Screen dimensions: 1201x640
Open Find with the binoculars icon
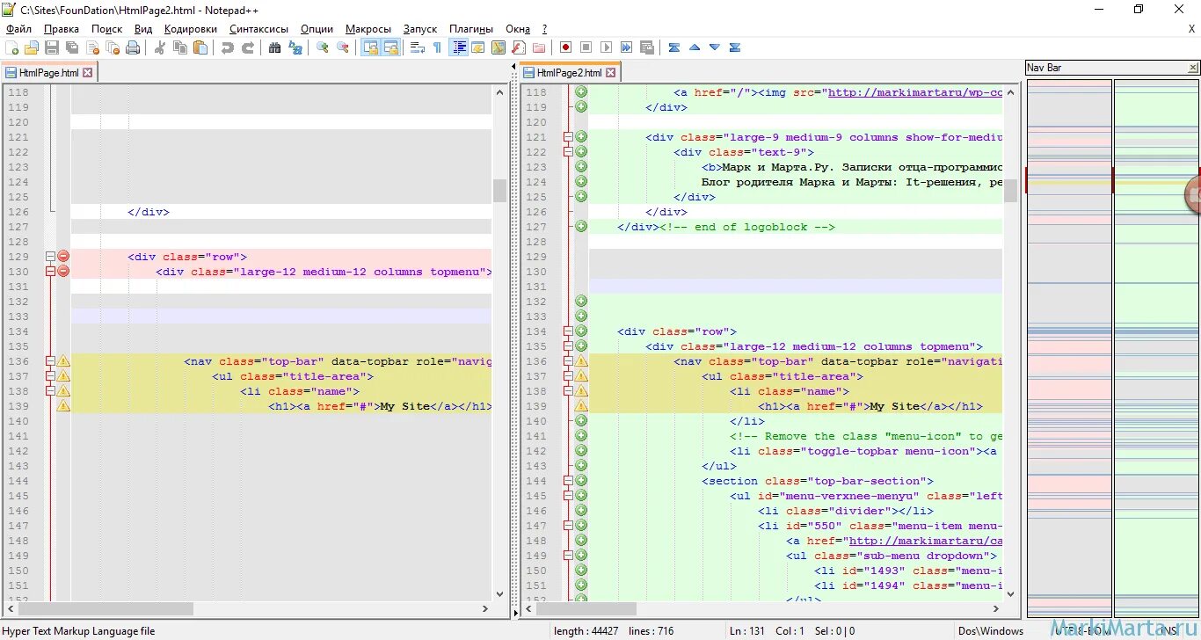275,47
